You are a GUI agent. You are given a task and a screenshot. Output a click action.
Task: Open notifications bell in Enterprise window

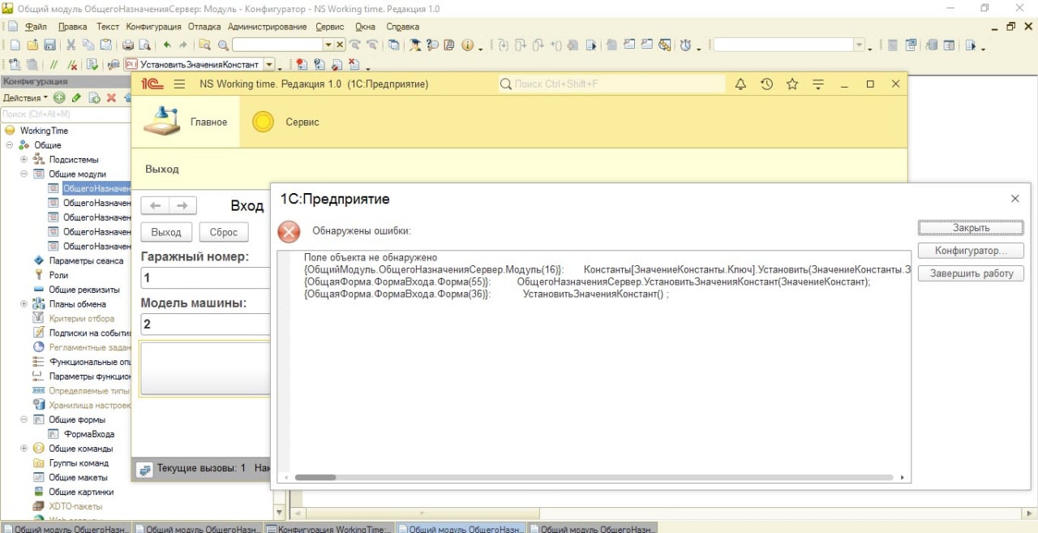(740, 84)
